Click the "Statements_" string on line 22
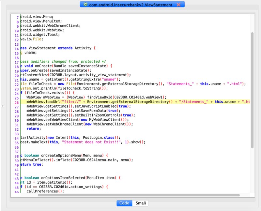 click(x=180, y=84)
